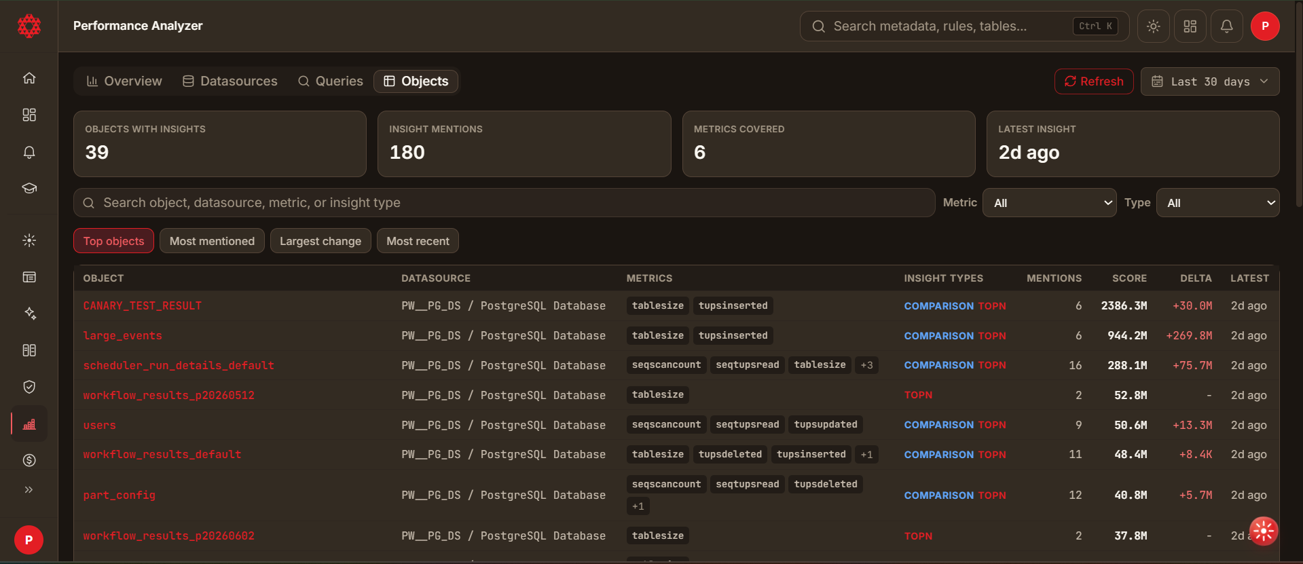Select the Largest change filter
Screen dimensions: 1303x564
tap(320, 241)
